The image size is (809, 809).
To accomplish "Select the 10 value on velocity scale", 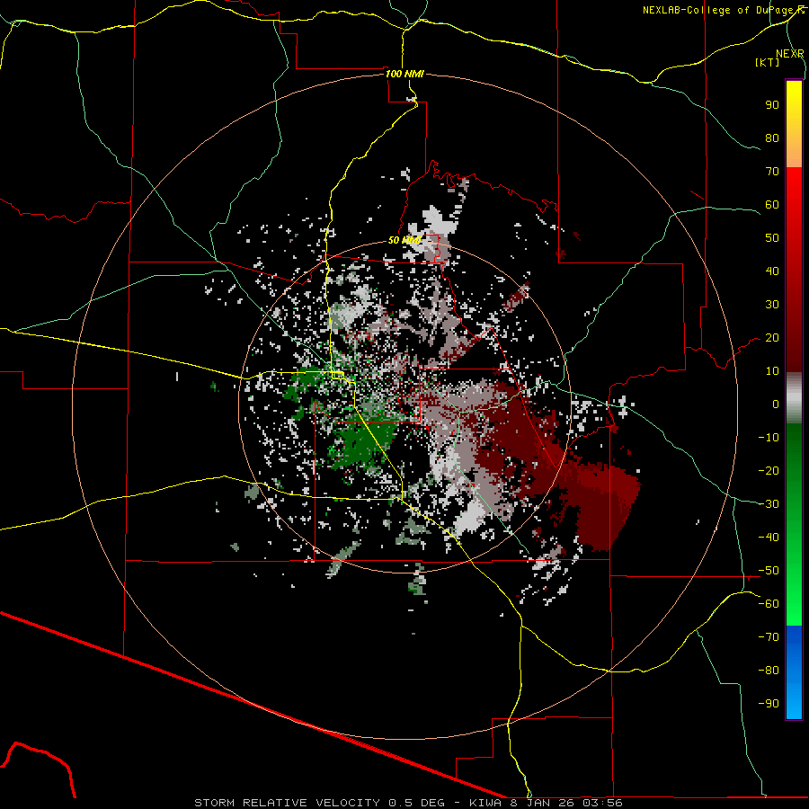I will (x=772, y=371).
